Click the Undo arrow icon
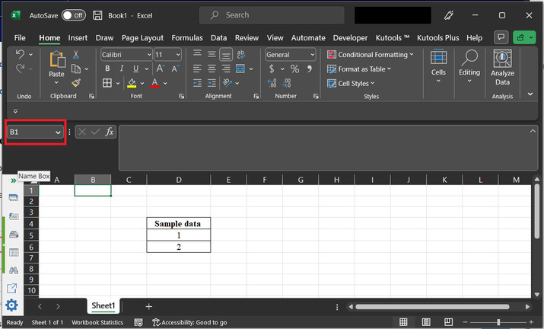Image resolution: width=544 pixels, height=329 pixels. (x=20, y=54)
